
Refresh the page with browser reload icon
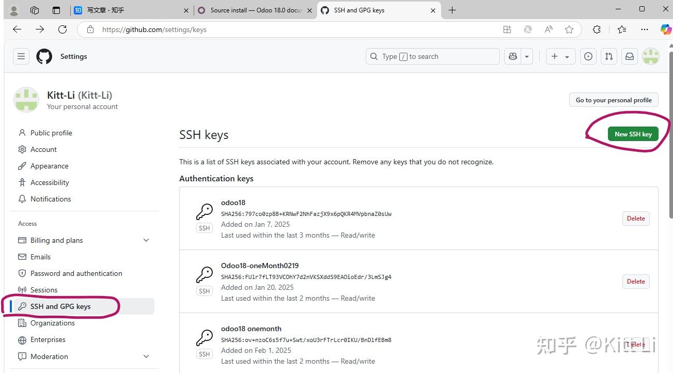[62, 29]
